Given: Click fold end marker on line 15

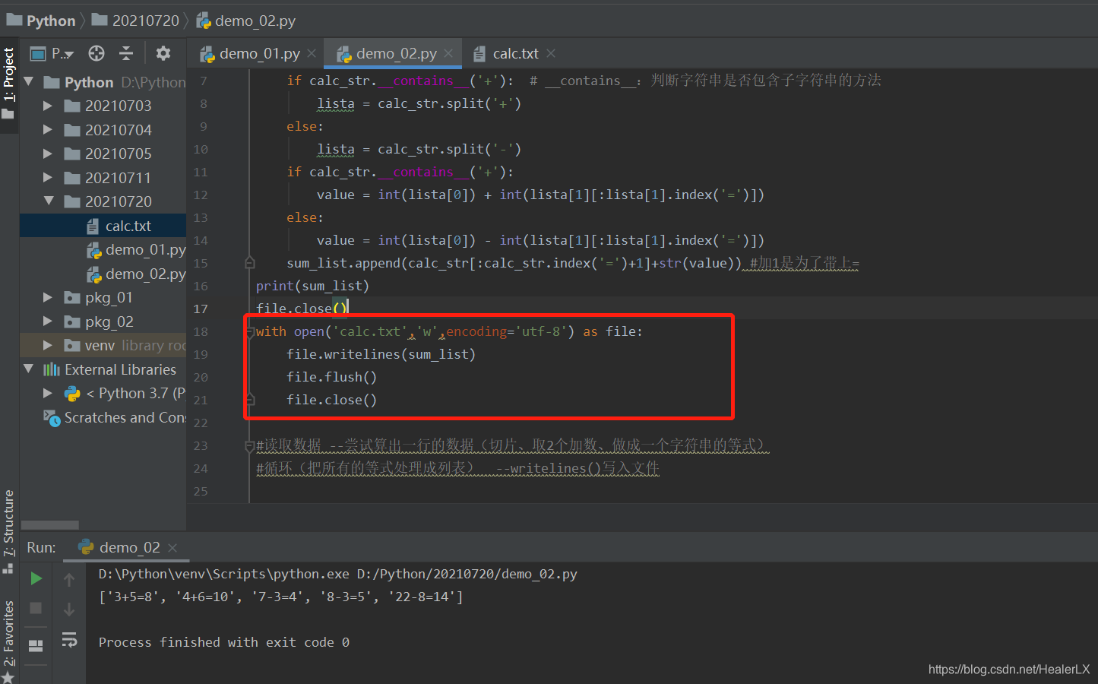Looking at the screenshot, I should point(250,263).
